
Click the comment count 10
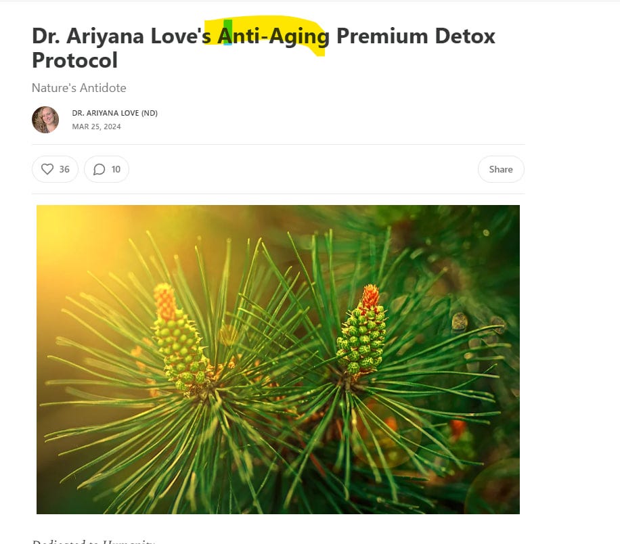pyautogui.click(x=116, y=169)
